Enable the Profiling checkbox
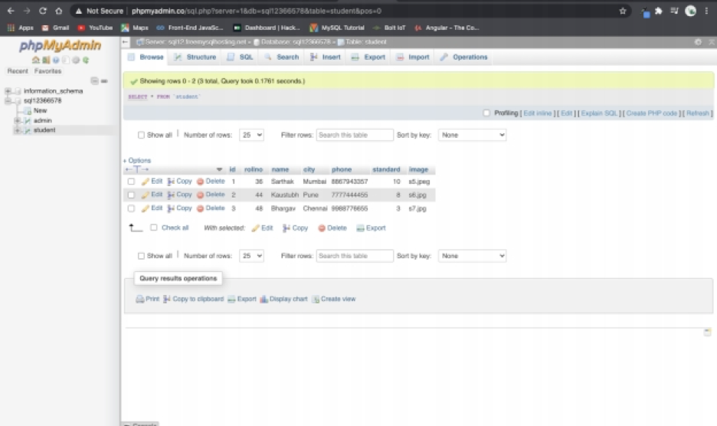 click(486, 113)
